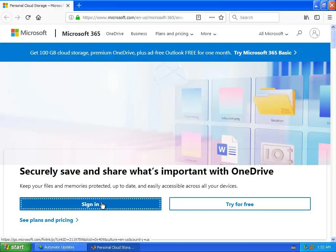
Task: Click Personal Cloud Stora… taskbar item
Action: (114, 247)
